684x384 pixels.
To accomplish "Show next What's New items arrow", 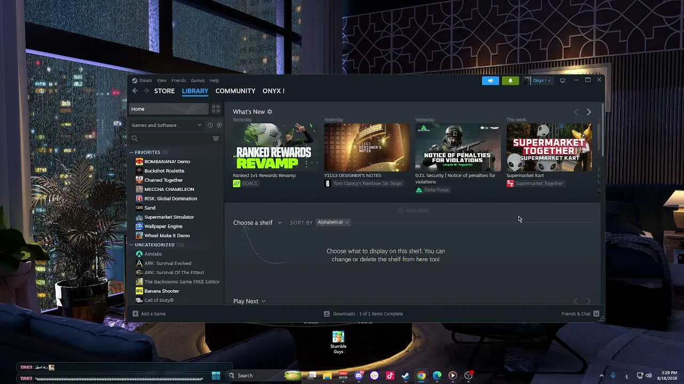I will [x=589, y=112].
